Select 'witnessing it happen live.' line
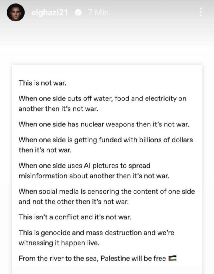214x274 pixels. [59, 243]
